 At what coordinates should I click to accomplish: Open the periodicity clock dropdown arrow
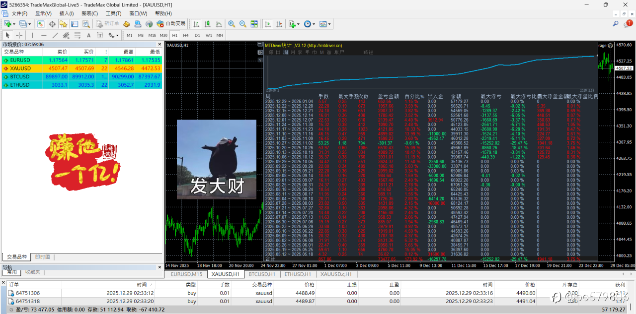pos(314,24)
